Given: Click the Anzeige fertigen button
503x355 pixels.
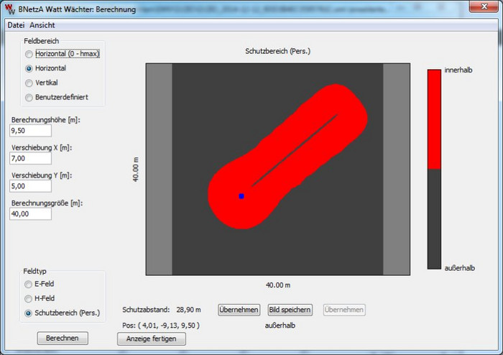Looking at the screenshot, I should (x=151, y=338).
